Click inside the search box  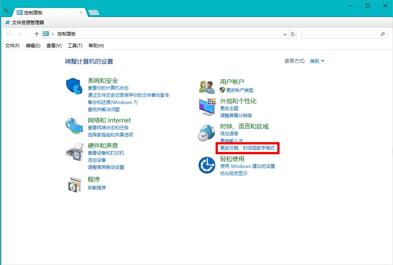(x=340, y=34)
